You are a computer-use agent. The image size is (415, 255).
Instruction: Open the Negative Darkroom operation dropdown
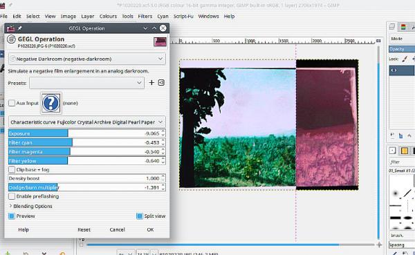(87, 59)
